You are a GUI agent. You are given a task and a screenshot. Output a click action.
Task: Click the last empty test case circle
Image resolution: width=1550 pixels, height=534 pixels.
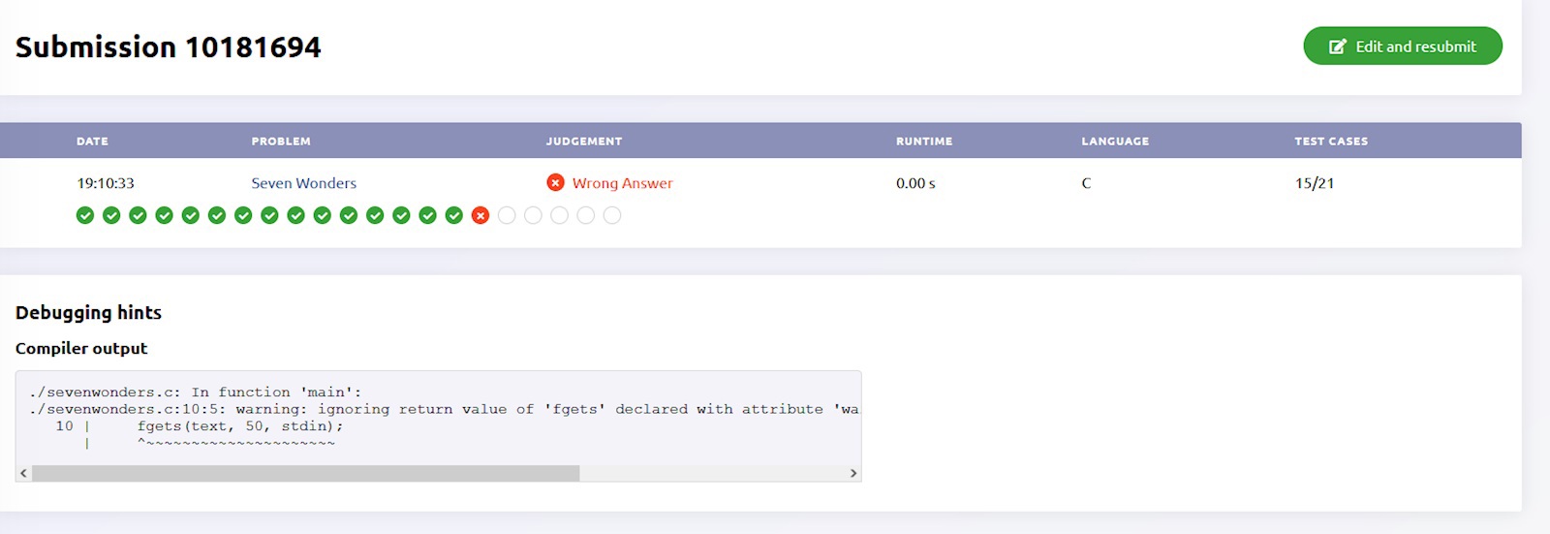(x=612, y=215)
